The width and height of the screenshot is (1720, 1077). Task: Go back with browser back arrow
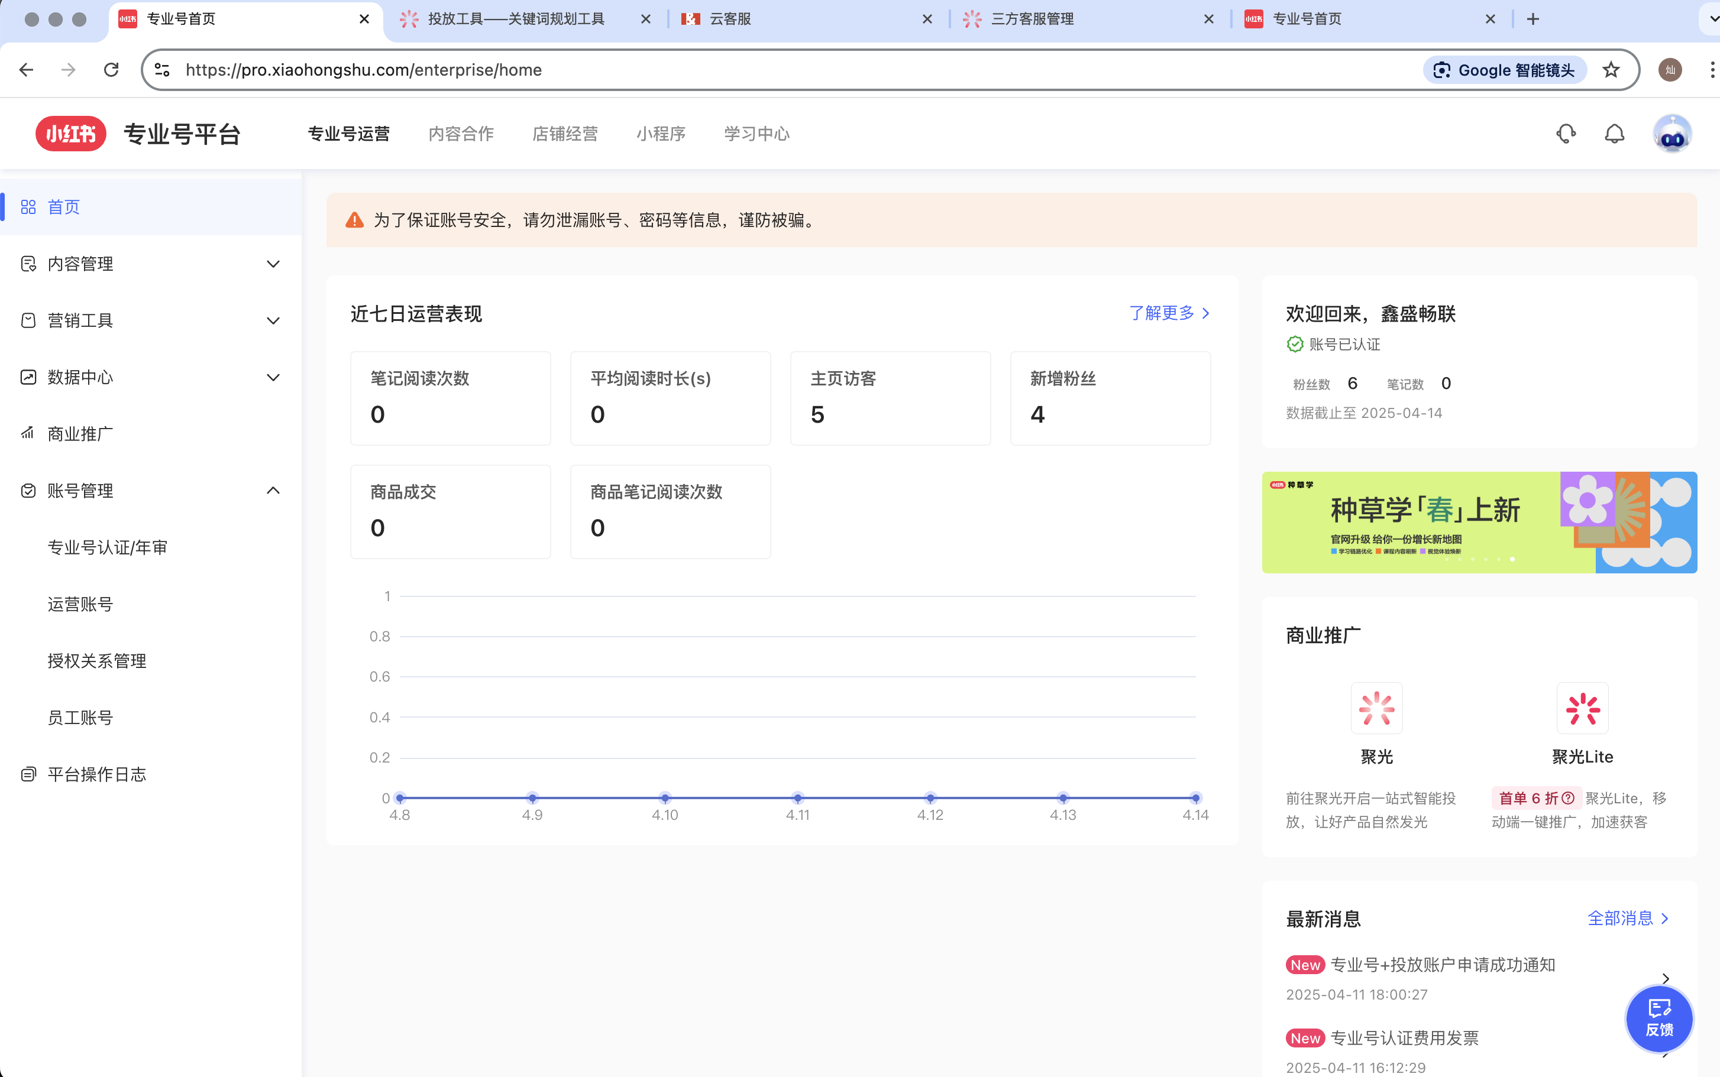[27, 70]
